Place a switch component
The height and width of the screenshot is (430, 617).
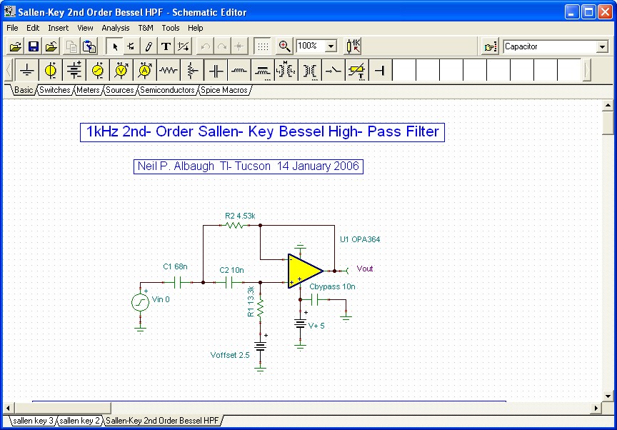(333, 71)
